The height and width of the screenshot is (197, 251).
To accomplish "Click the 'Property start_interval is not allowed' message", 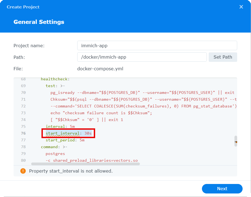I will (71, 171).
